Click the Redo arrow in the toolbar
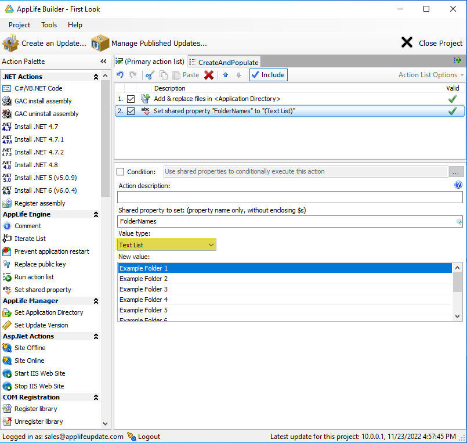 coord(133,75)
